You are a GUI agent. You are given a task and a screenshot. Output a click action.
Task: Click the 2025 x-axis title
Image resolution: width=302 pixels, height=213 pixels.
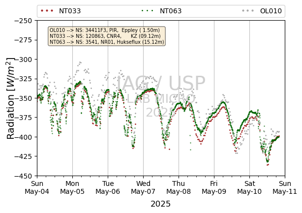(x=161, y=204)
